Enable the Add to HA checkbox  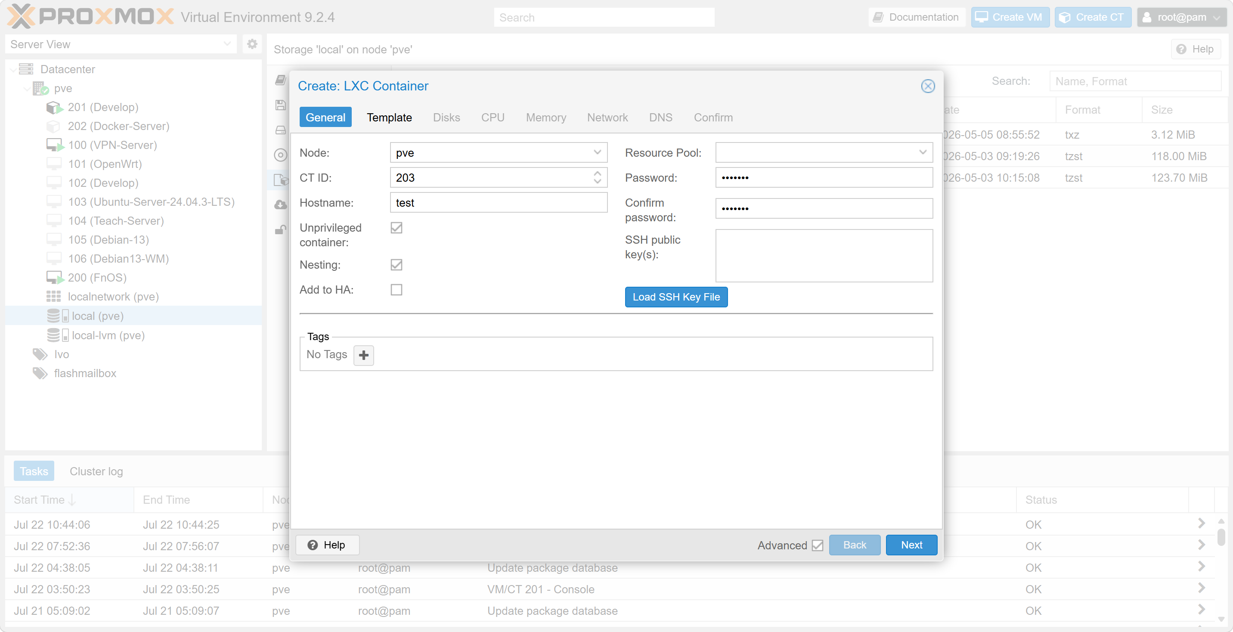tap(397, 290)
